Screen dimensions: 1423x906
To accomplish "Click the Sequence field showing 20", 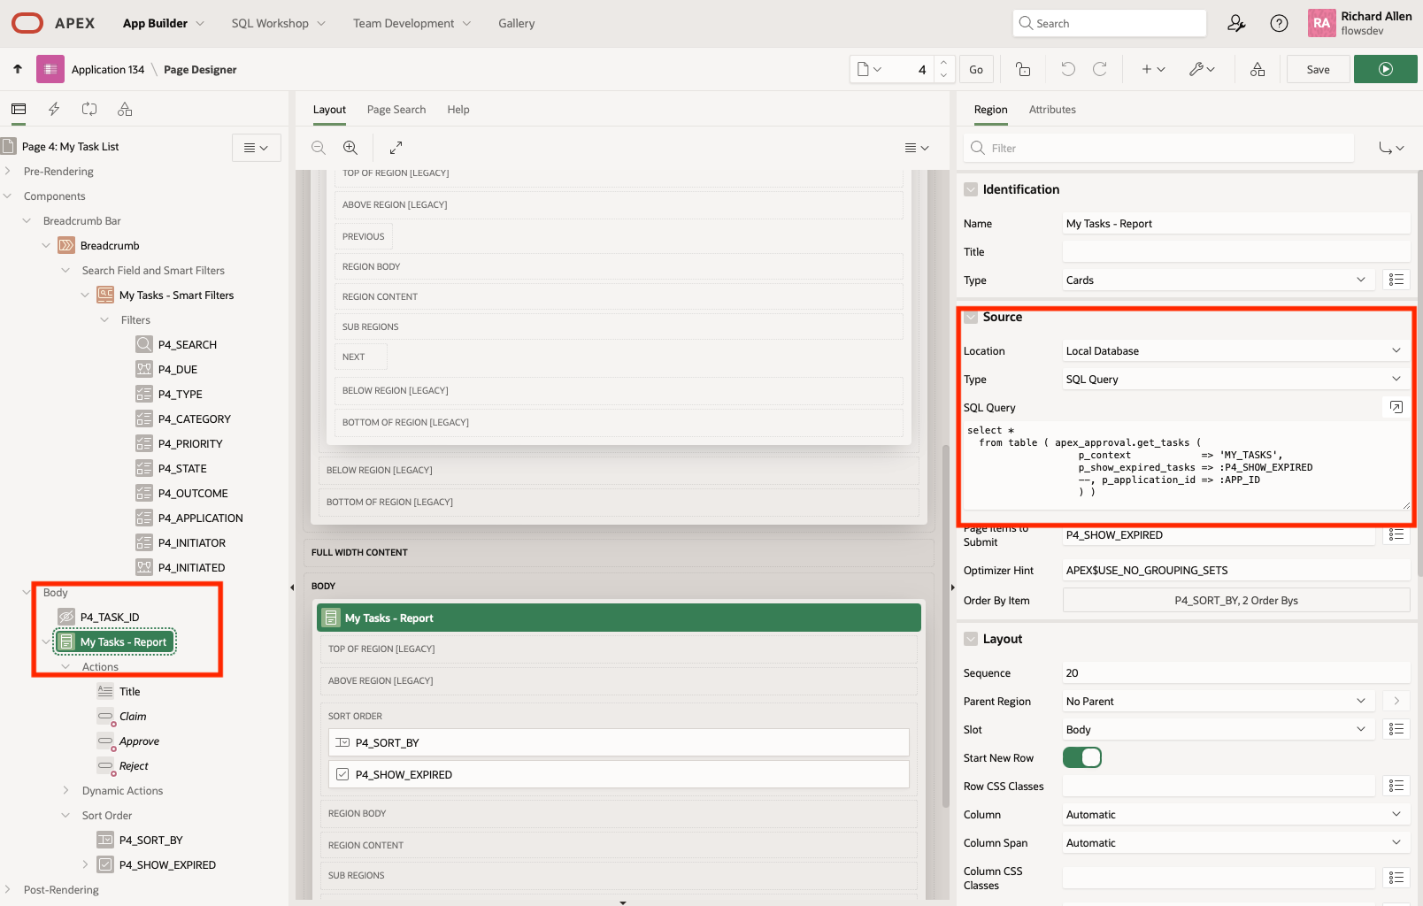I will [x=1235, y=672].
